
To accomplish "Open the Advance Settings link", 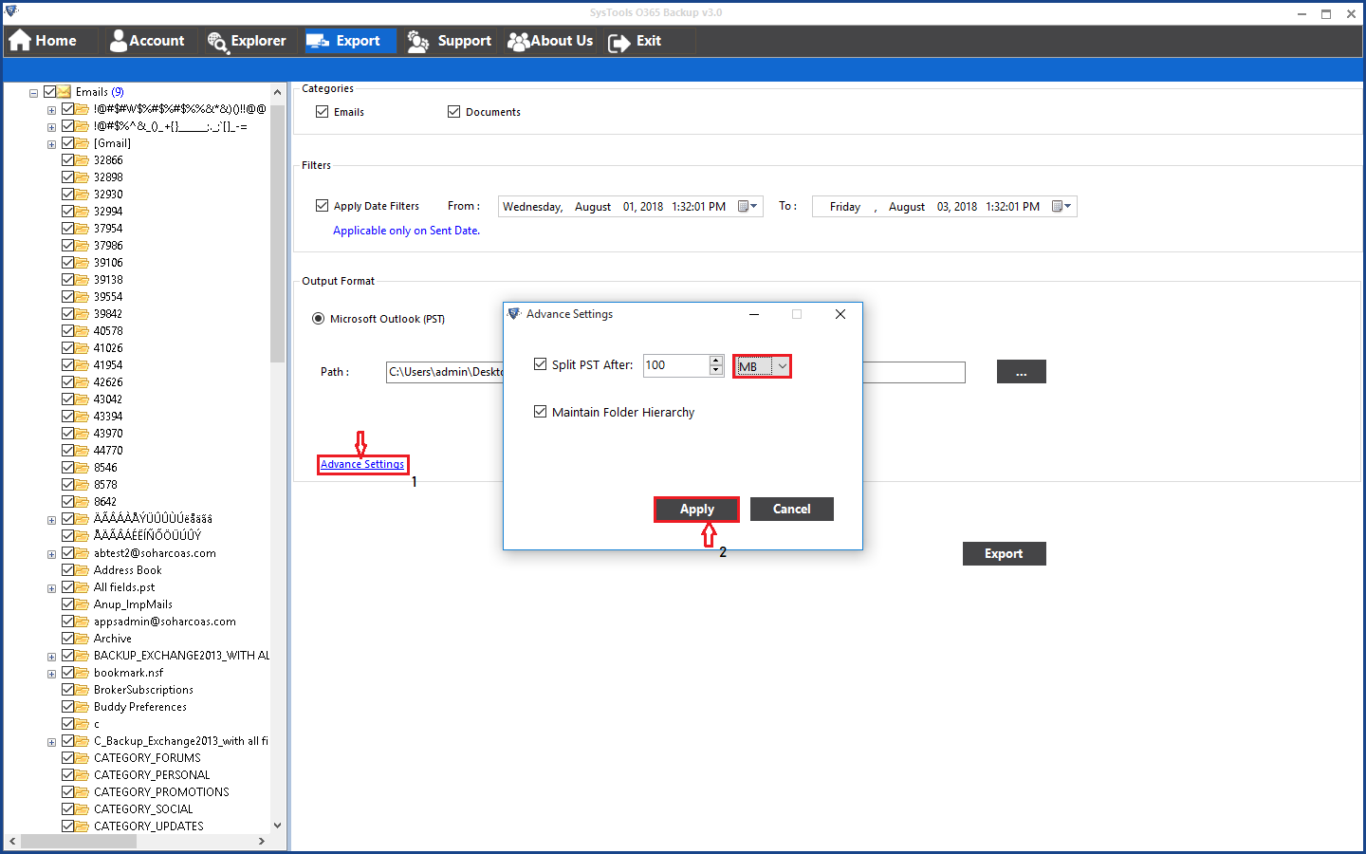I will point(362,464).
